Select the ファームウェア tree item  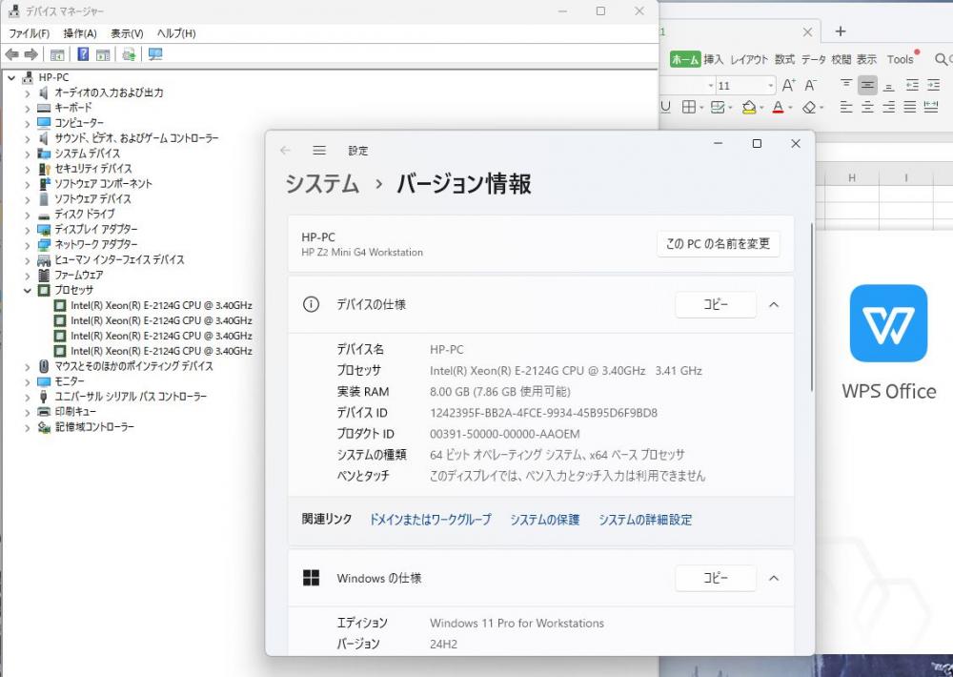tap(79, 275)
